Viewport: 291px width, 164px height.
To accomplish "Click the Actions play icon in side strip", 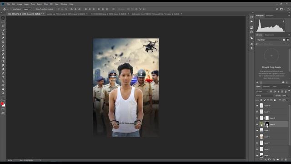I will [251, 21].
